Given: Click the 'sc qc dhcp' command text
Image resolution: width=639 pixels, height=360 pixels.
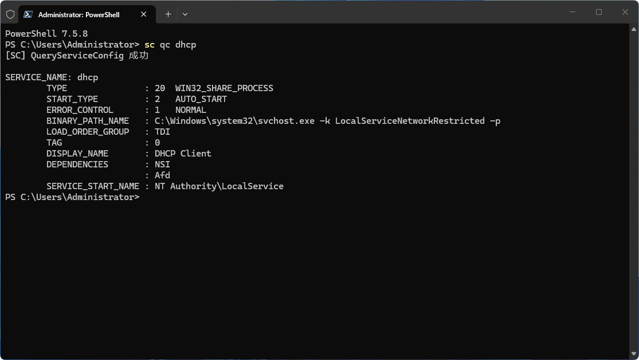Looking at the screenshot, I should pos(170,45).
